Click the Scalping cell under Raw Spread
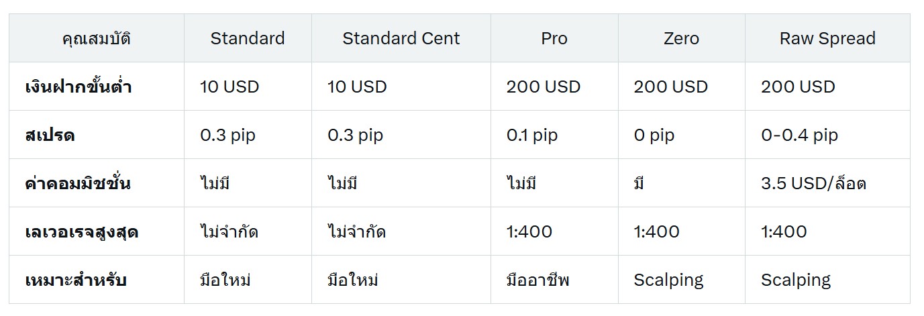Image resolution: width=924 pixels, height=316 pixels. (796, 280)
